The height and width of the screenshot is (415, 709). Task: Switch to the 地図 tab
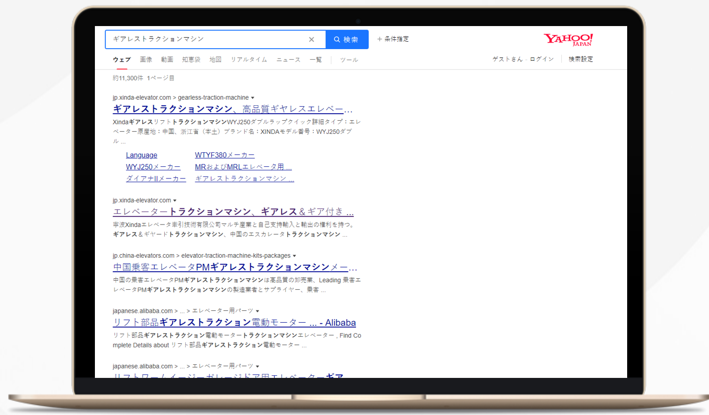pyautogui.click(x=215, y=59)
